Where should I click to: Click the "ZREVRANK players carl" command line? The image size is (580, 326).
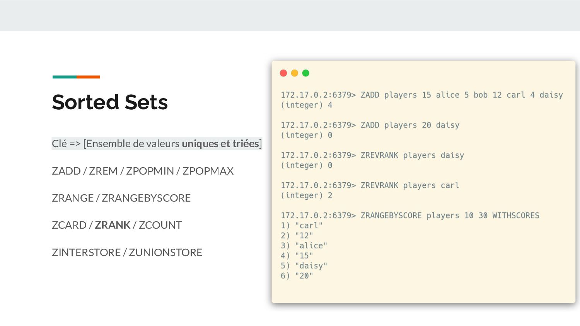click(x=410, y=185)
